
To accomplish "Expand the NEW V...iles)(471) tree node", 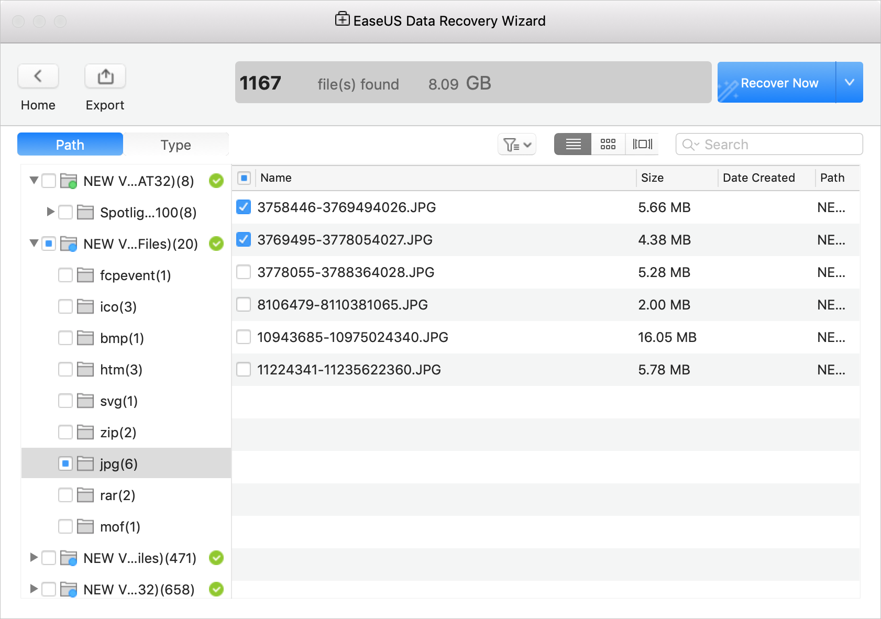I will click(x=34, y=557).
